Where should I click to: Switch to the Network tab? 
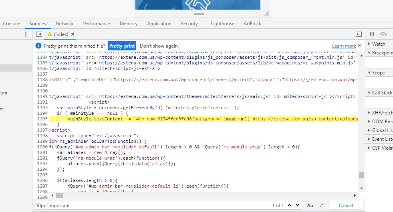64,24
